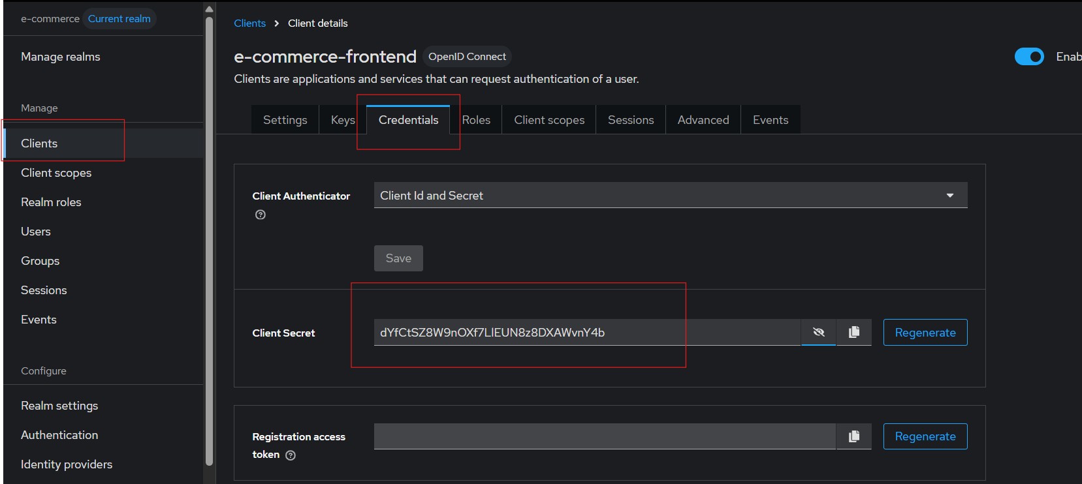Viewport: 1082px width, 484px height.
Task: Go to Users in the sidebar
Action: coord(36,232)
